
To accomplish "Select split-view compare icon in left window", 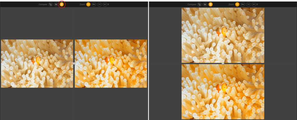I will point(56,4).
